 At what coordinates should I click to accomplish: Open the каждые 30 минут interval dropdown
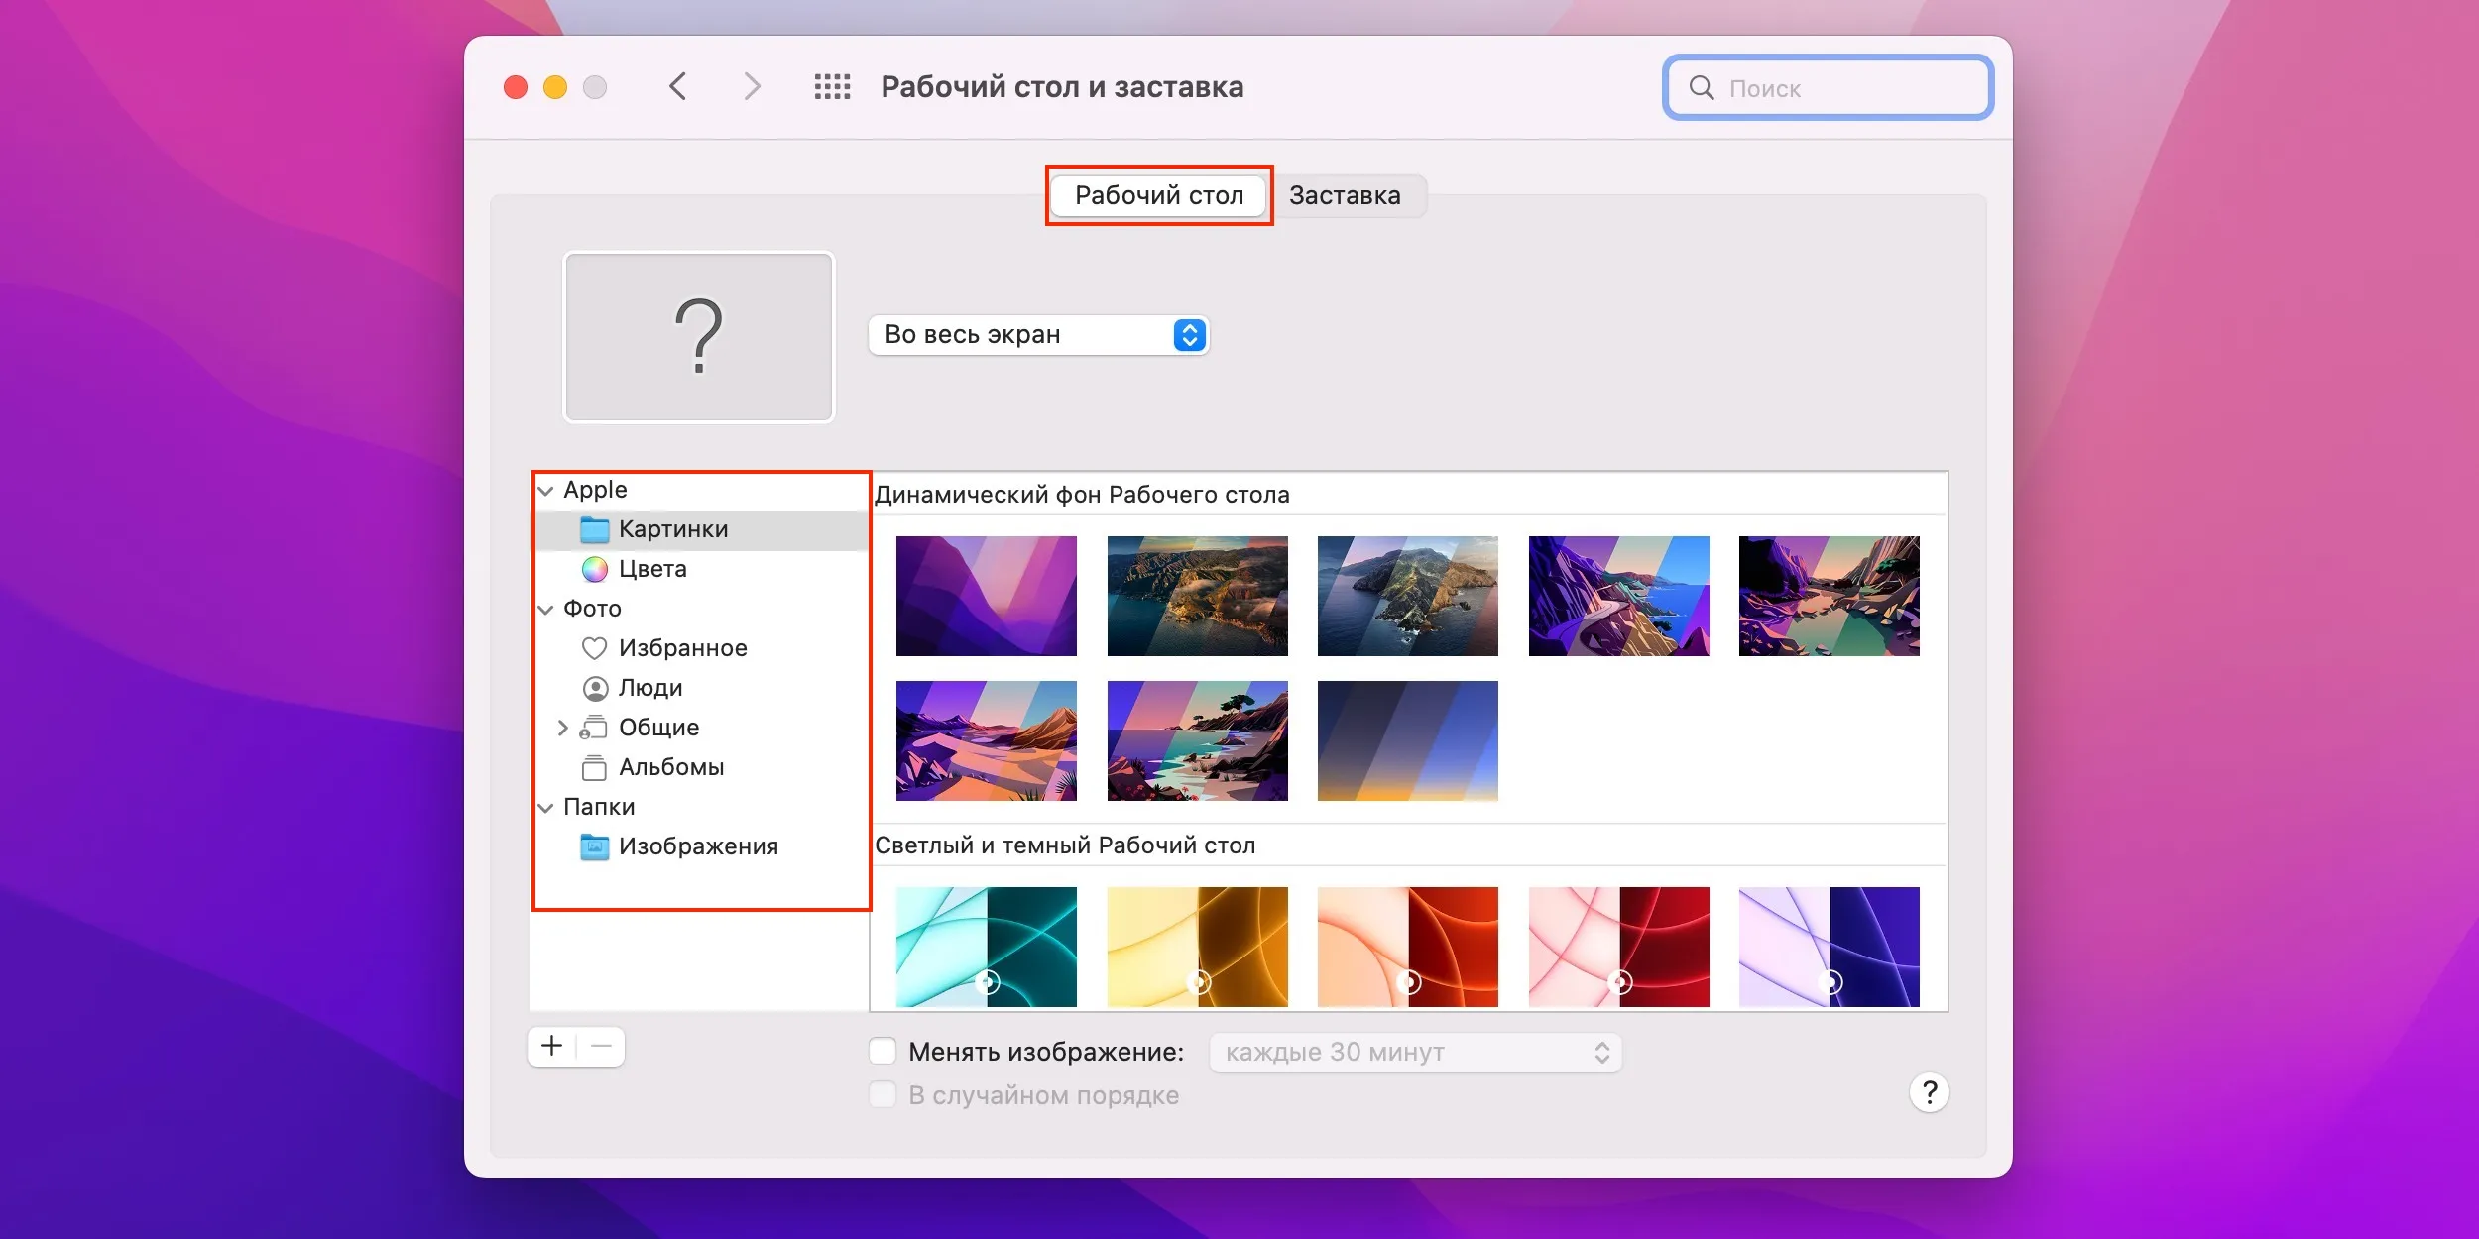tap(1415, 1052)
